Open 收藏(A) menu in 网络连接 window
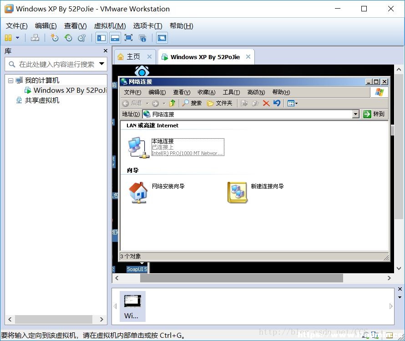The height and width of the screenshot is (341, 405). (x=206, y=92)
